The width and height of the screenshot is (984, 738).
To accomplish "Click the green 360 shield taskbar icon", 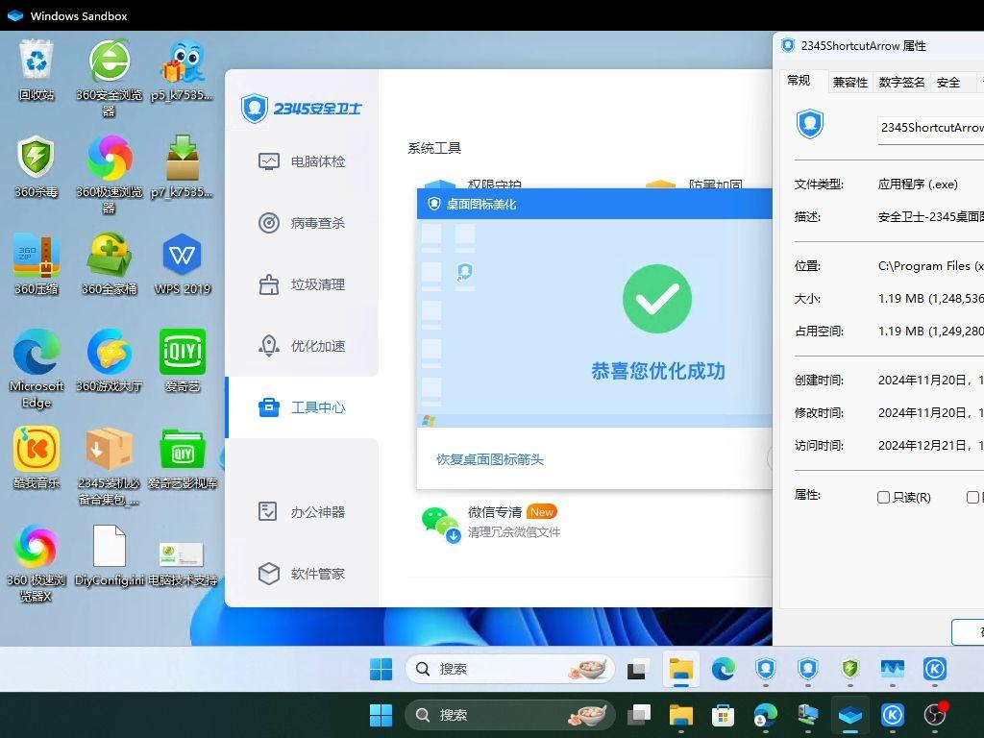I will (x=850, y=669).
